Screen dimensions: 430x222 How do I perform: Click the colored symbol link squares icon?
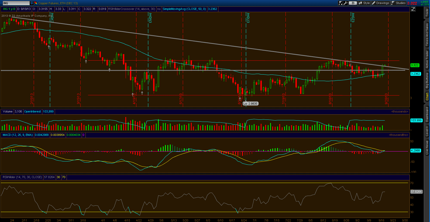point(36,3)
